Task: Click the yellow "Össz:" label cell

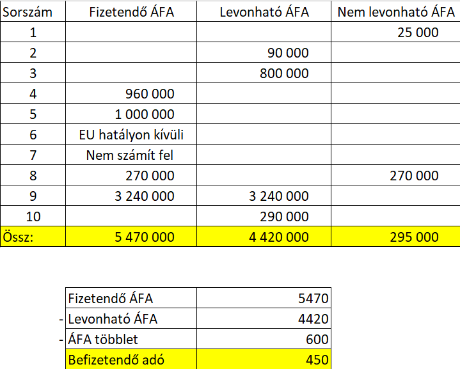Action: tap(33, 237)
